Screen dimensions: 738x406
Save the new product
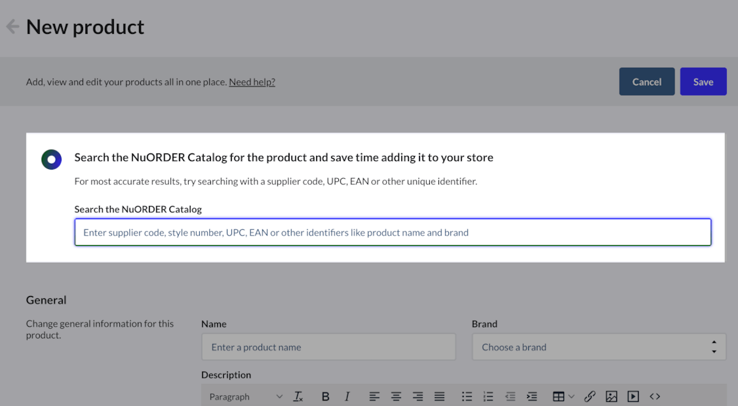point(703,82)
